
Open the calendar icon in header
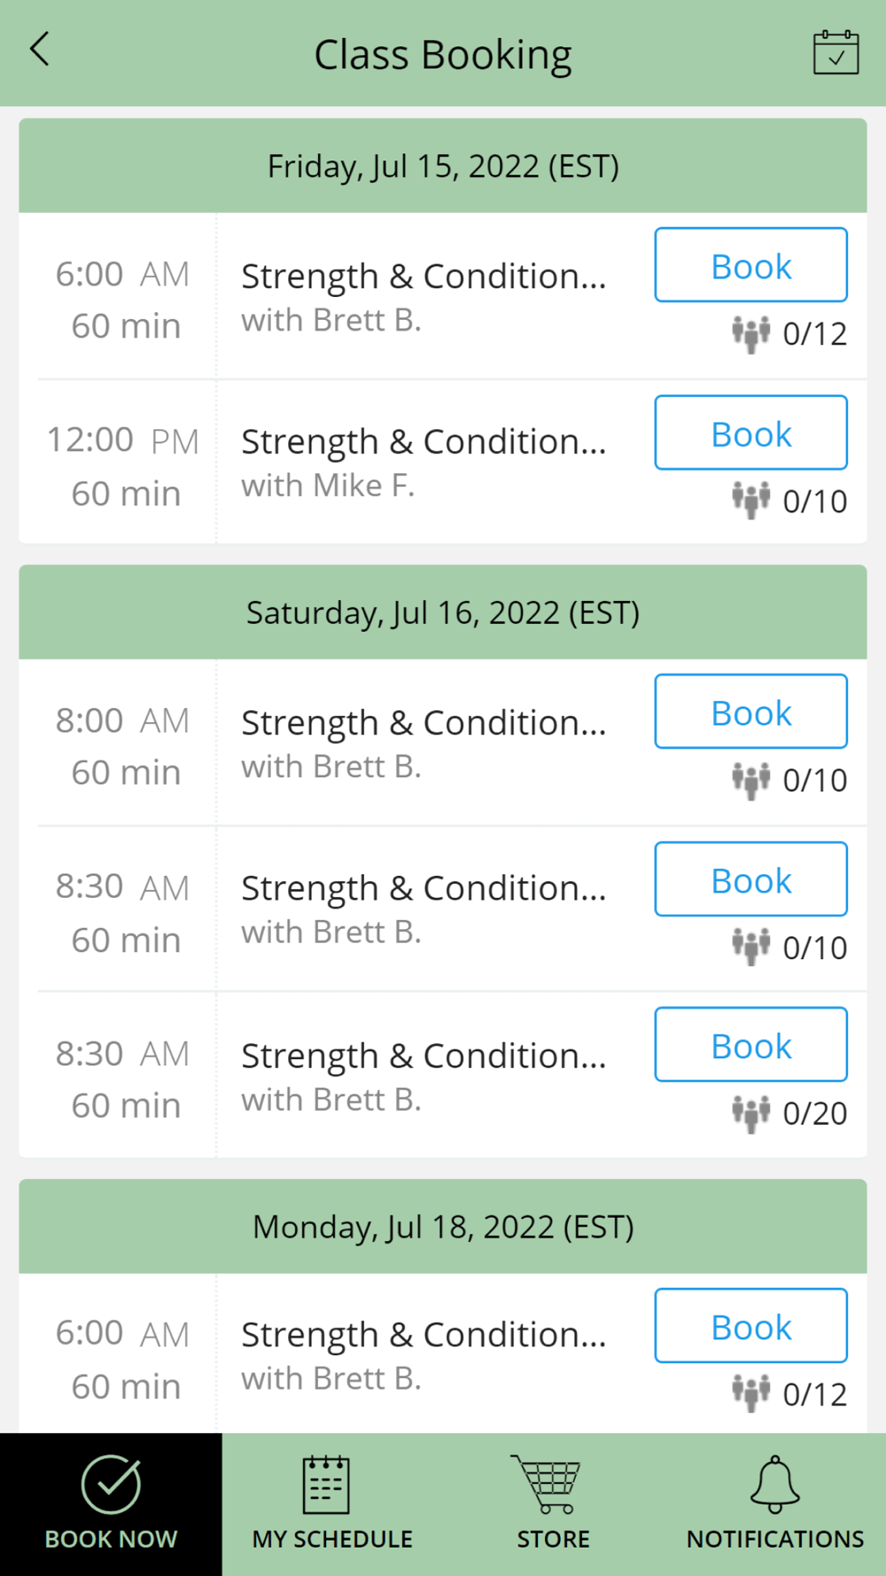coord(835,52)
